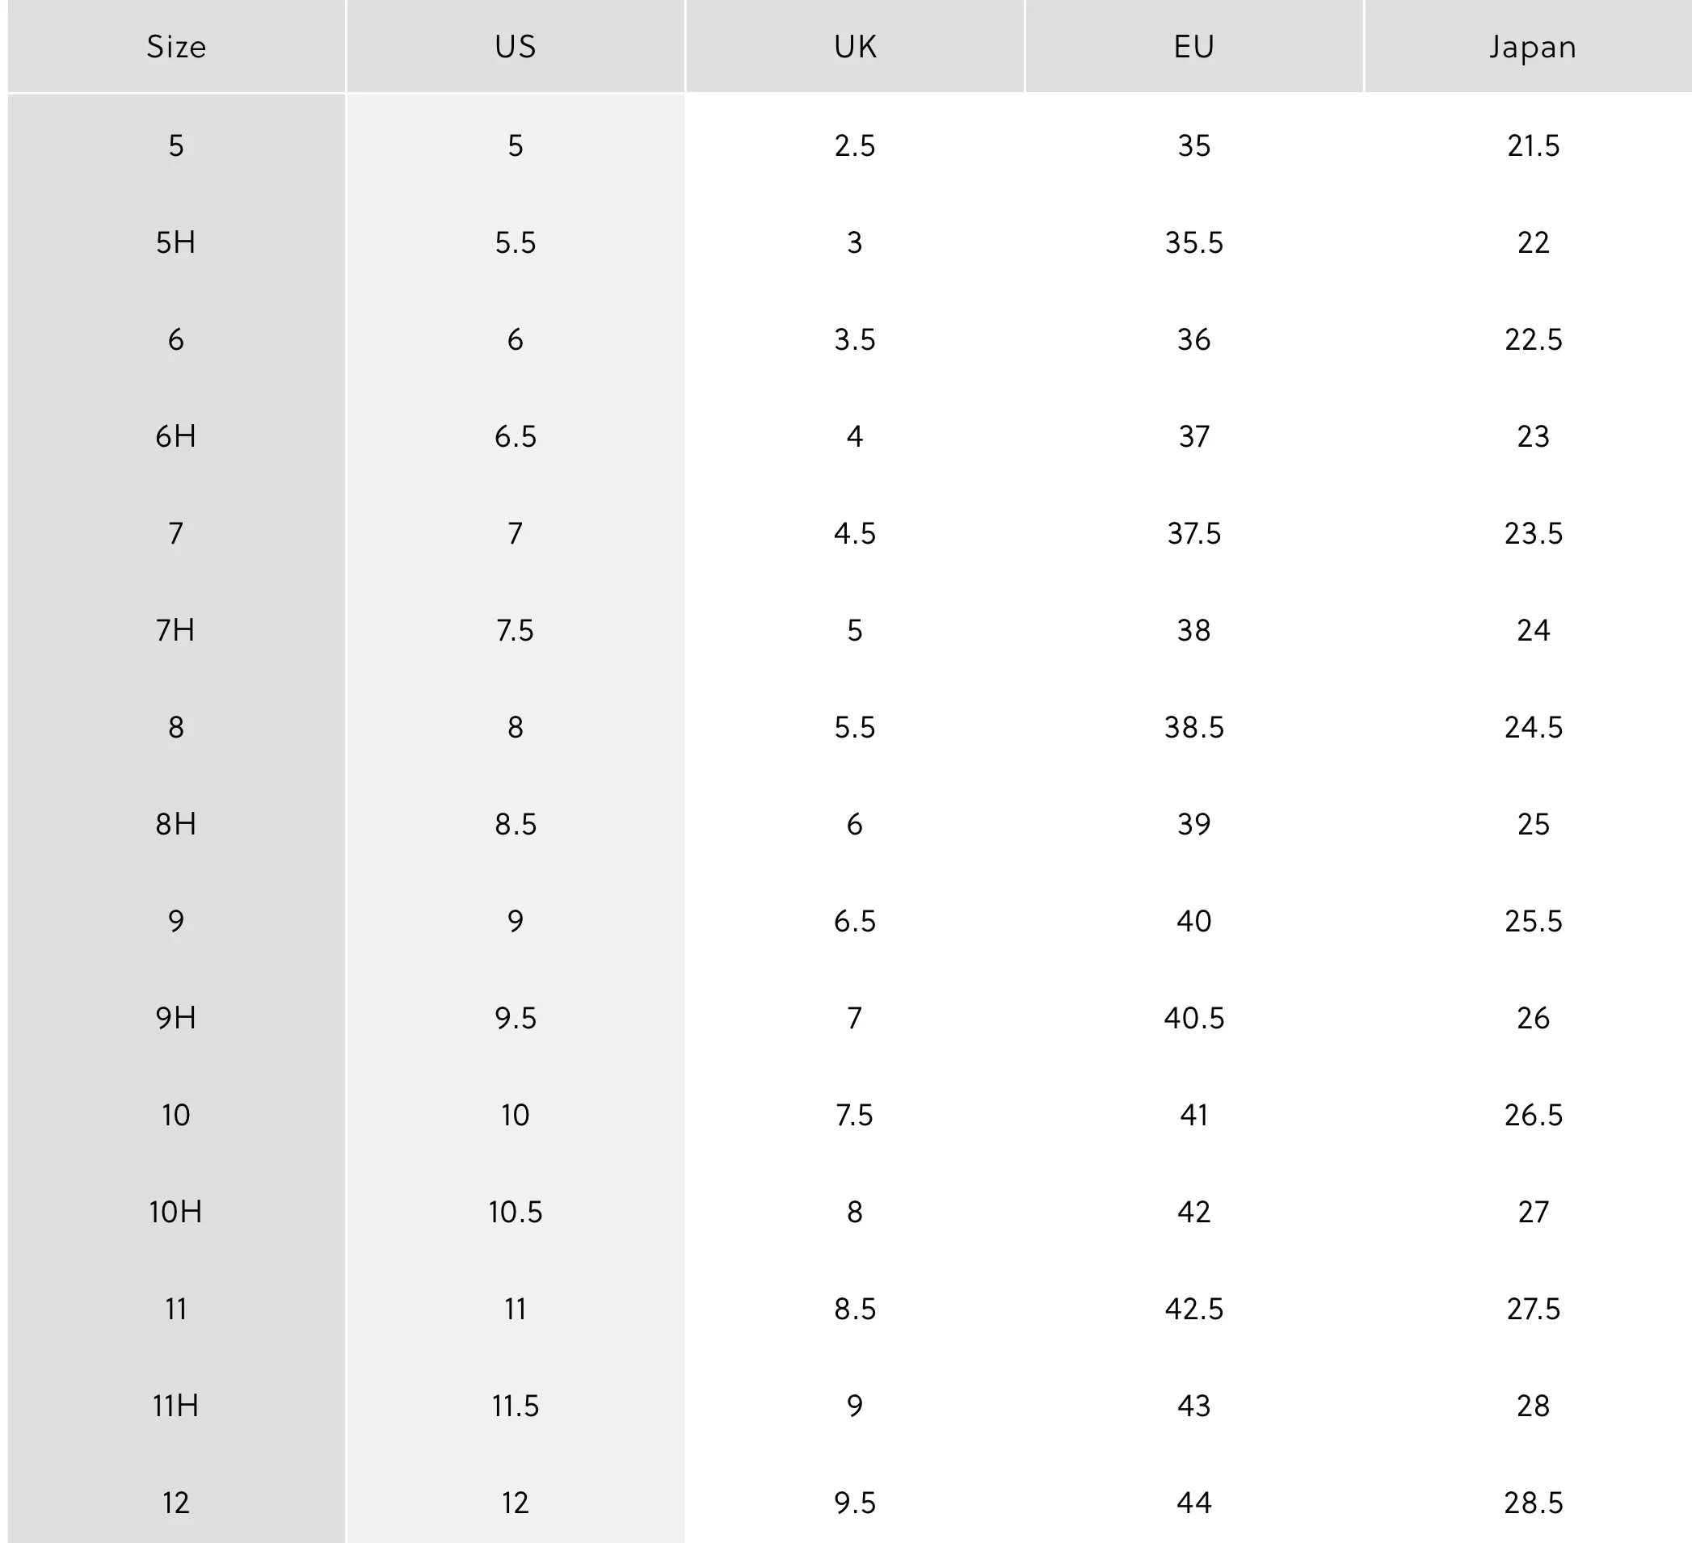The width and height of the screenshot is (1692, 1543).
Task: Click EU size 35.5 cell
Action: 1194,242
